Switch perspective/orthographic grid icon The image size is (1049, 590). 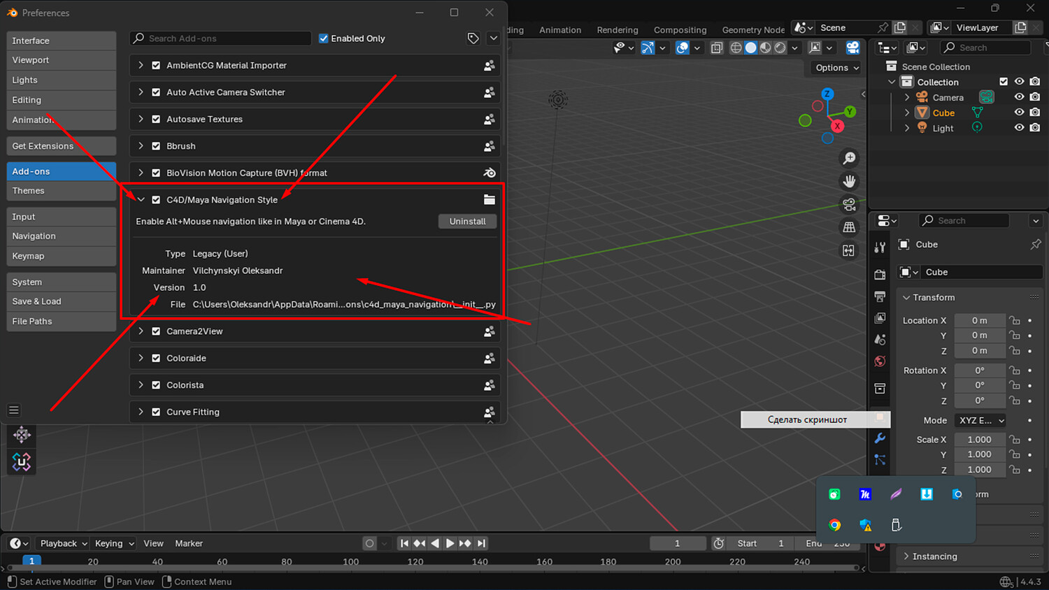(x=849, y=227)
